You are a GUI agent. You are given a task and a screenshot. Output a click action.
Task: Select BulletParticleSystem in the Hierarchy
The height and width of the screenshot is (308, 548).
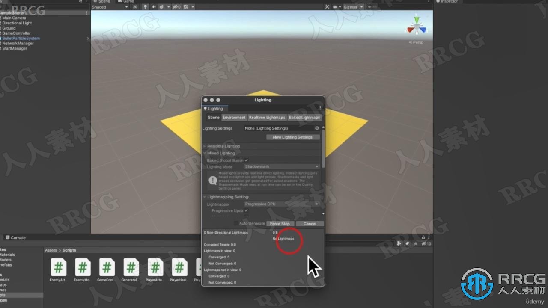(x=21, y=38)
